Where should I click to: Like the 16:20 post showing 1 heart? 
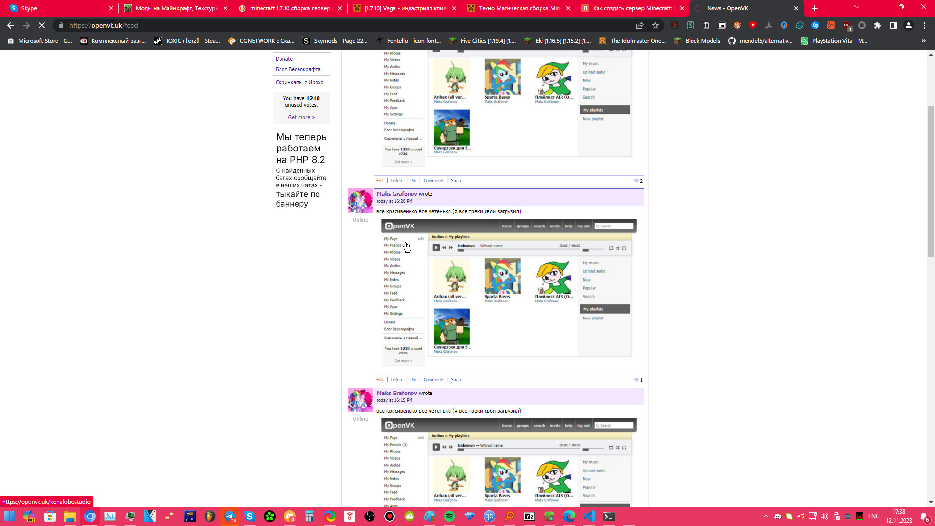point(636,380)
